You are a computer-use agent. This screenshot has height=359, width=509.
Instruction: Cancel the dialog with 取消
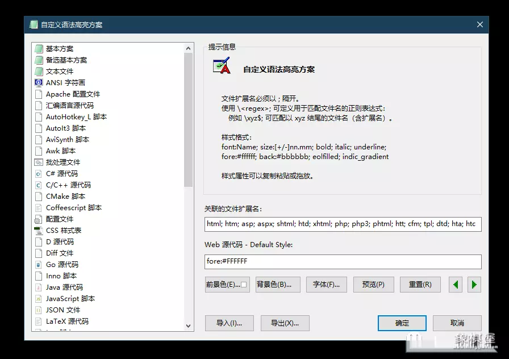(x=457, y=323)
